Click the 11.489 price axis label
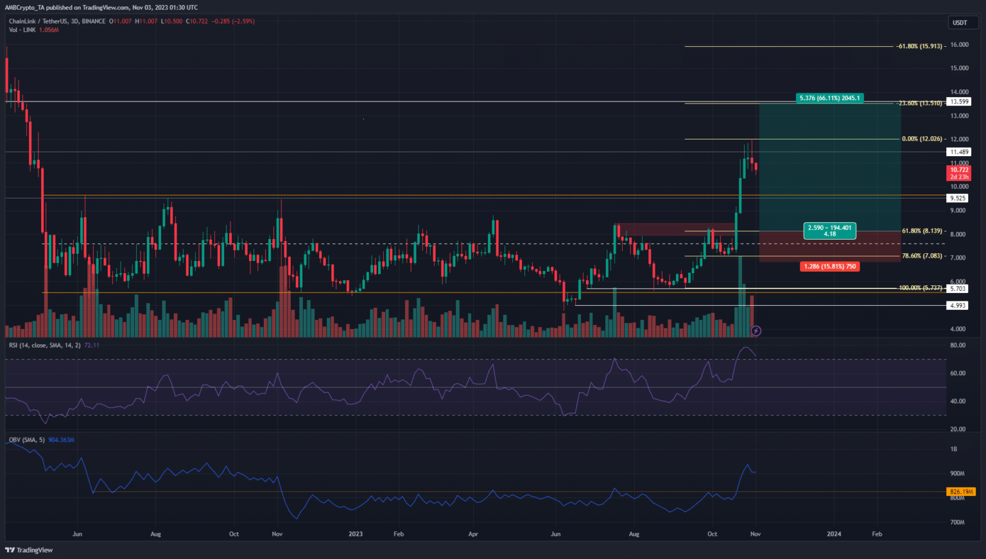 960,152
